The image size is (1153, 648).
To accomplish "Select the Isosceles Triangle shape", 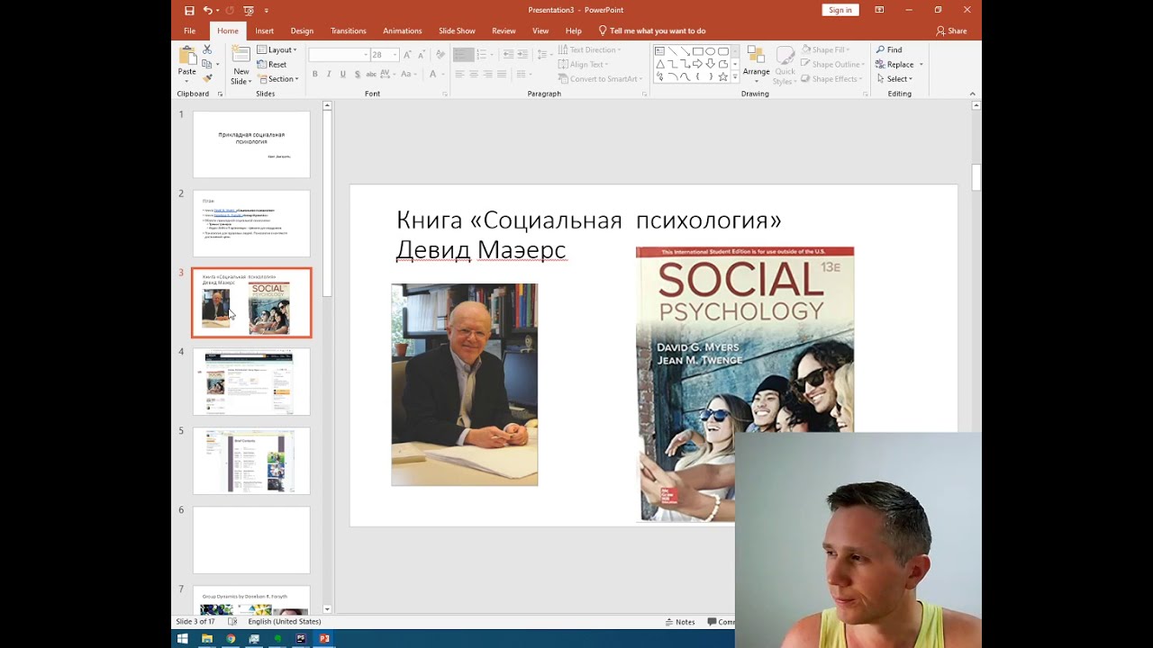I will click(659, 64).
